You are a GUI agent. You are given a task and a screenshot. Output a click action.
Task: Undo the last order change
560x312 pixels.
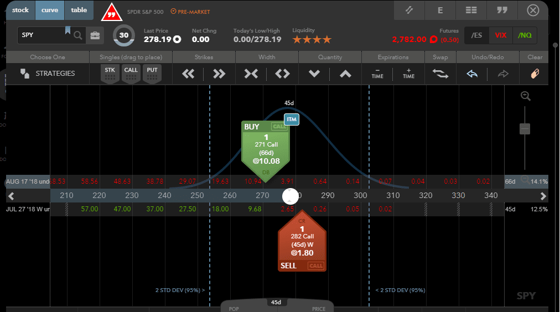coord(472,74)
